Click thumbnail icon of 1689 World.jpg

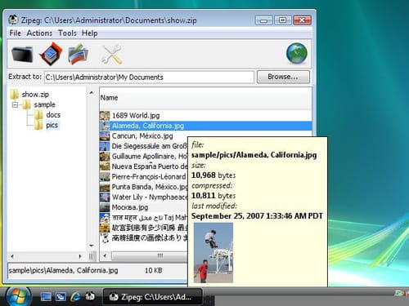(x=105, y=116)
